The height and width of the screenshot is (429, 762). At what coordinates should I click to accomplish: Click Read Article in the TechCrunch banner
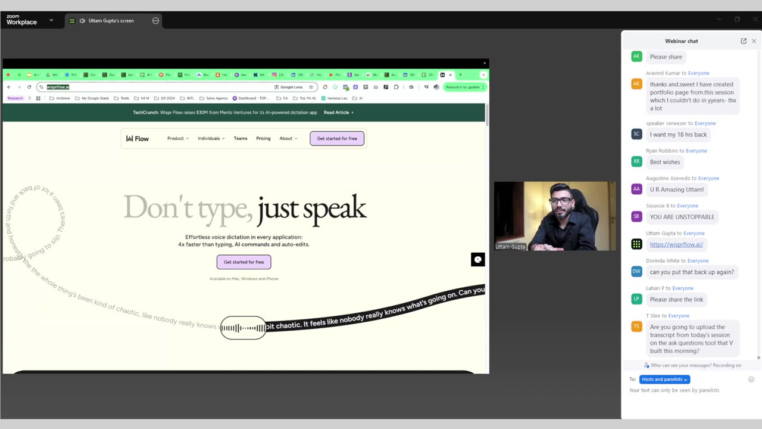click(x=339, y=112)
